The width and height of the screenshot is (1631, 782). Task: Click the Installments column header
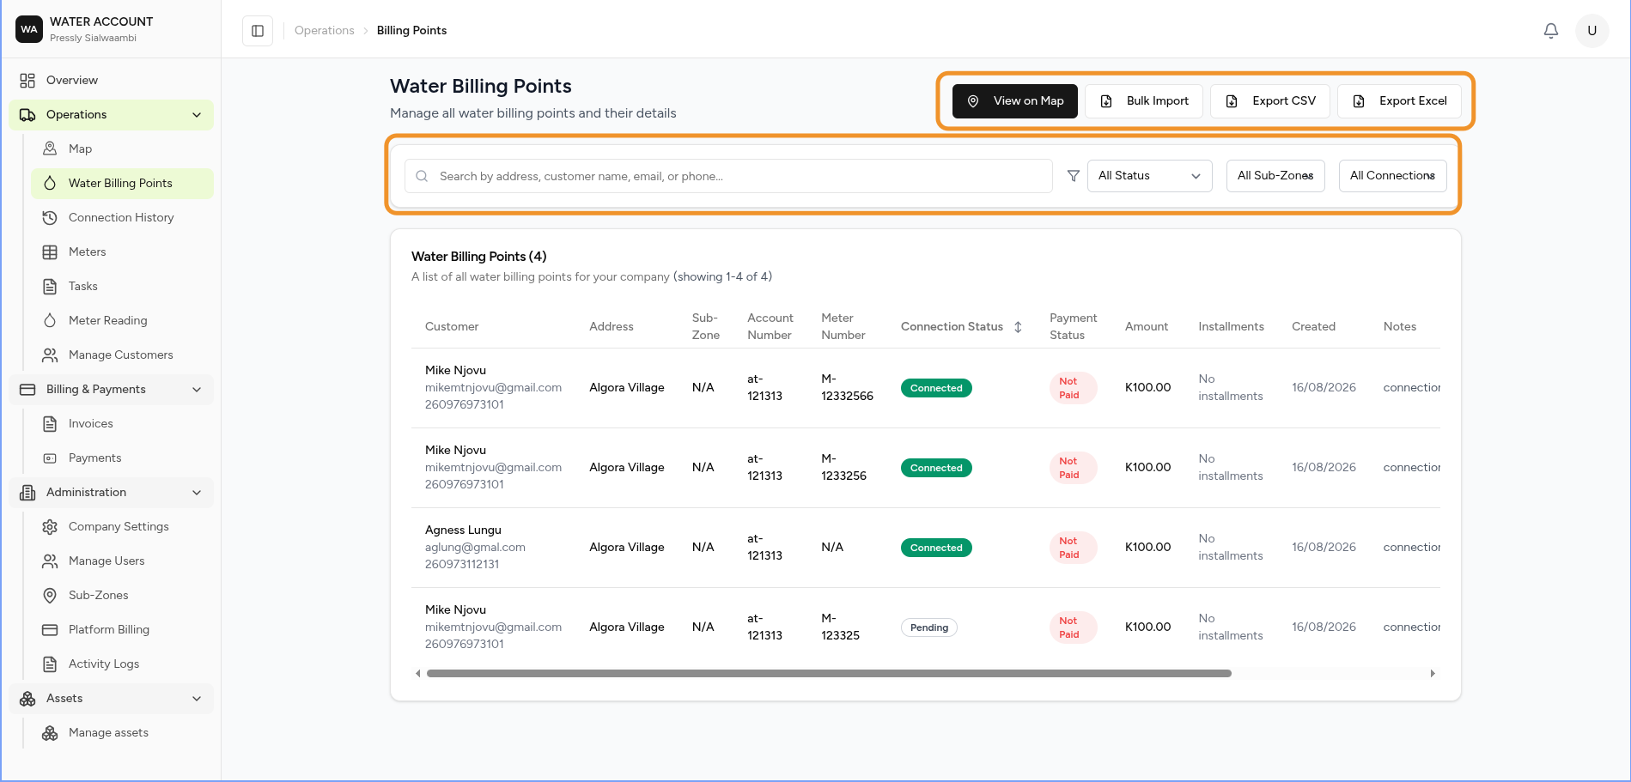pos(1231,327)
